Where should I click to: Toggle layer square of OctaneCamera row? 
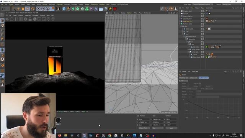[202, 19]
